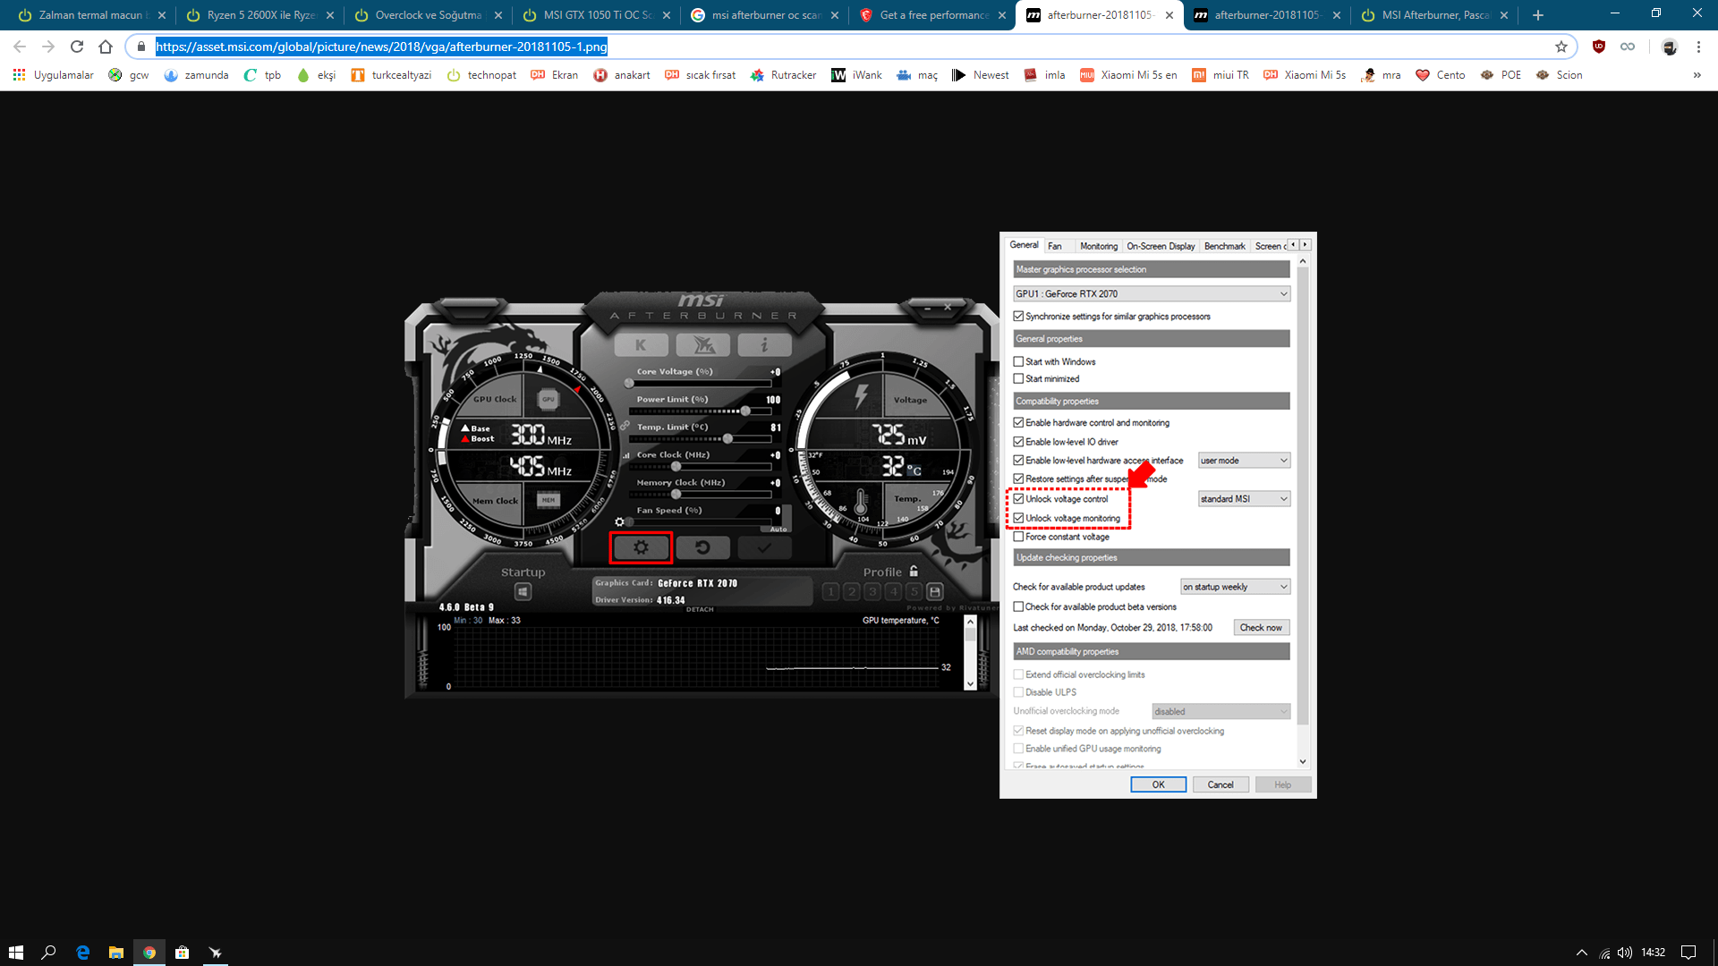Open the uBlock Origin extension icon

pyautogui.click(x=1599, y=47)
